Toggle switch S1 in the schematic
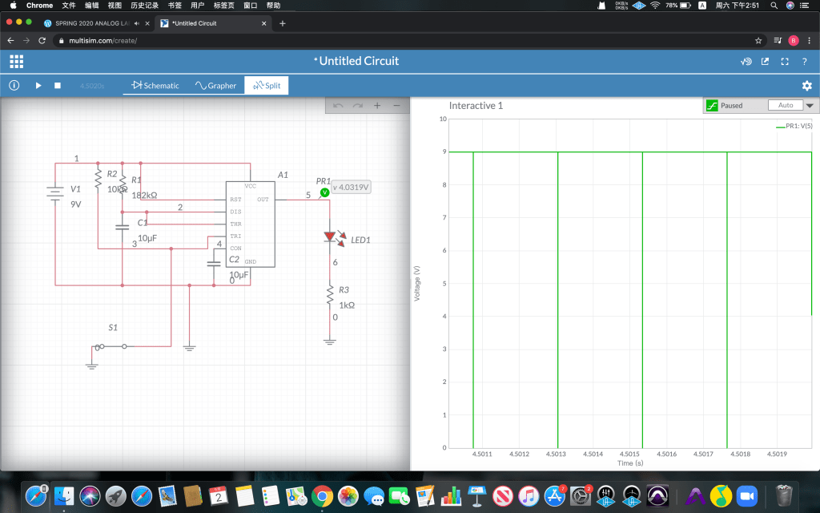The image size is (820, 513). point(111,346)
